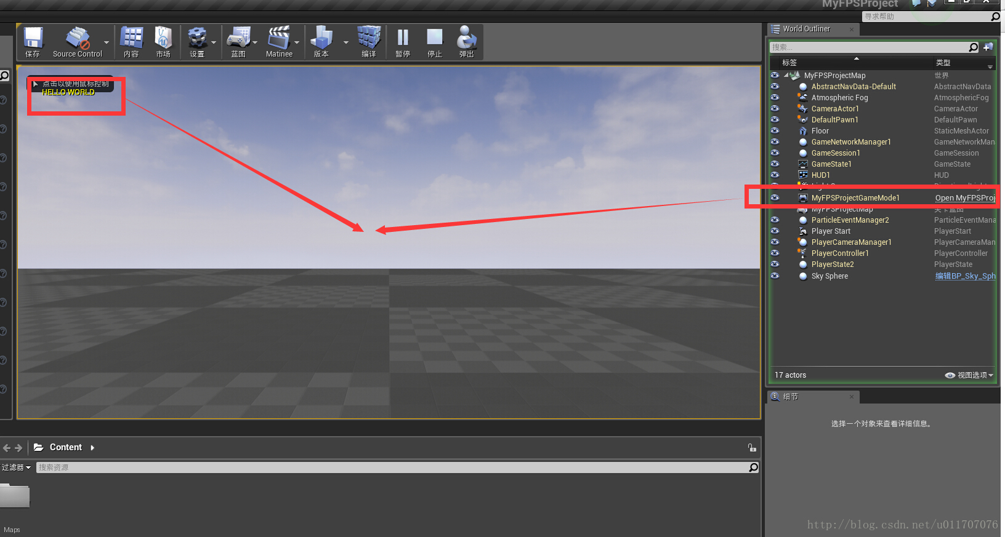Toggle visibility of HUD1
The height and width of the screenshot is (537, 1005).
pos(775,175)
